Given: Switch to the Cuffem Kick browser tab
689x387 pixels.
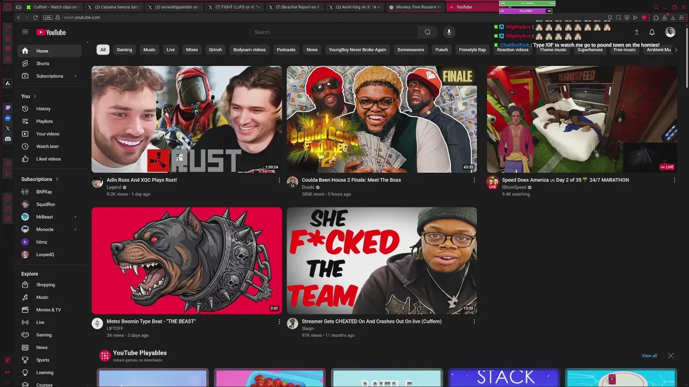Looking at the screenshot, I should 53,7.
